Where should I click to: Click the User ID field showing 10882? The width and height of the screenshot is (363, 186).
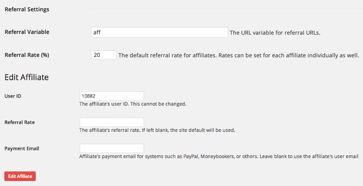(111, 96)
